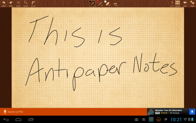Tap the 10:21 clock in status bar
Image resolution: width=196 pixels, height=123 pixels.
(176, 120)
